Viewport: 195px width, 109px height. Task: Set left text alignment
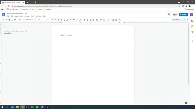[85, 20]
